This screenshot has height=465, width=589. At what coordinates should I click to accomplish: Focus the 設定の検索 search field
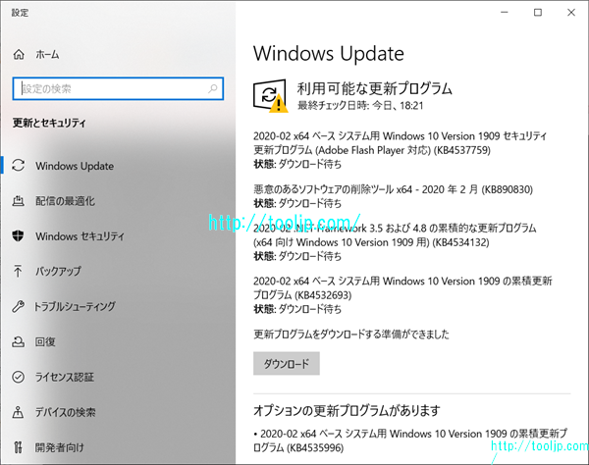tap(118, 89)
